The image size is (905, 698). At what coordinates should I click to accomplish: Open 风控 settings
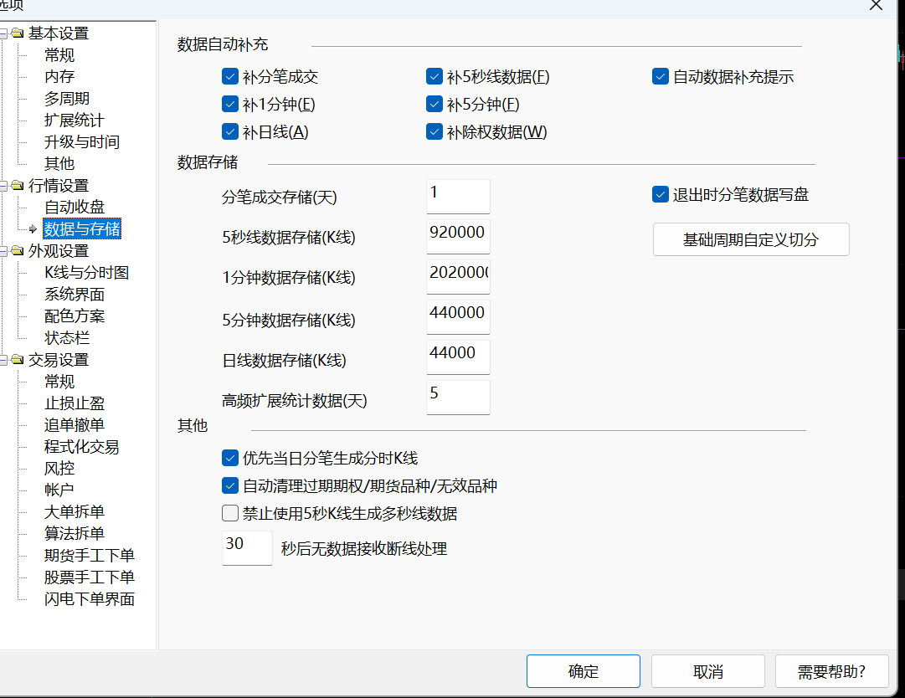pos(59,469)
